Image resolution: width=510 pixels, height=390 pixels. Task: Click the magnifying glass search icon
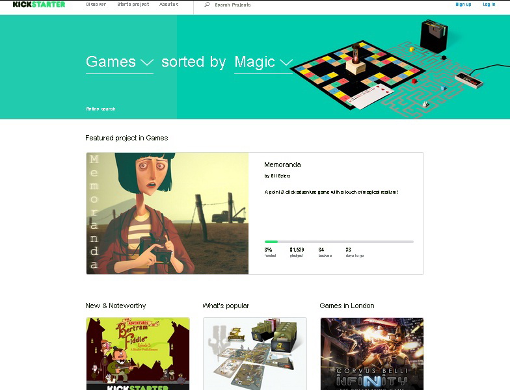tap(207, 5)
